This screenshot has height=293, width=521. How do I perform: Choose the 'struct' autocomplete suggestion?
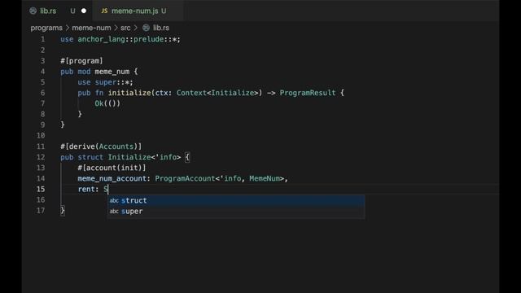coord(236,200)
